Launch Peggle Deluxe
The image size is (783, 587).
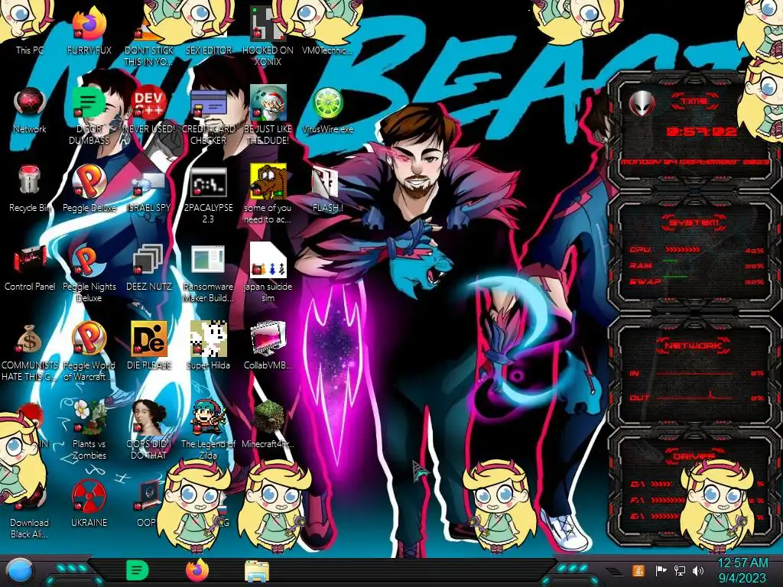[89, 189]
